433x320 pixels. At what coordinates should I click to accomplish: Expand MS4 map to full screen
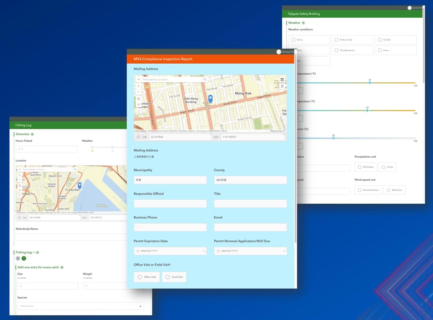138,111
